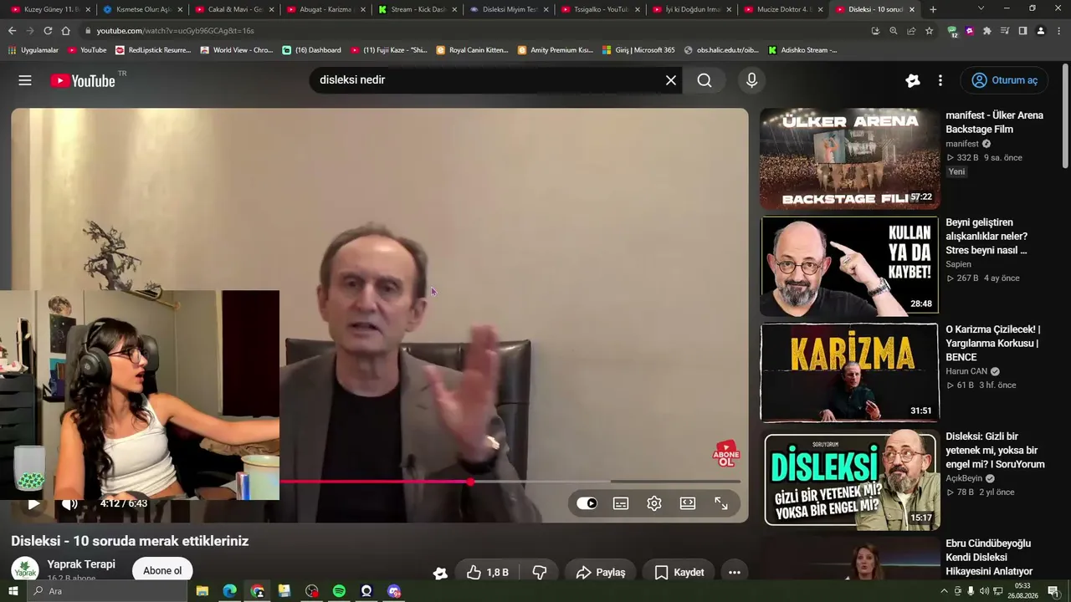The image size is (1071, 602).
Task: Open Disleksi Gizli bir yetenek video title
Action: coord(995,450)
